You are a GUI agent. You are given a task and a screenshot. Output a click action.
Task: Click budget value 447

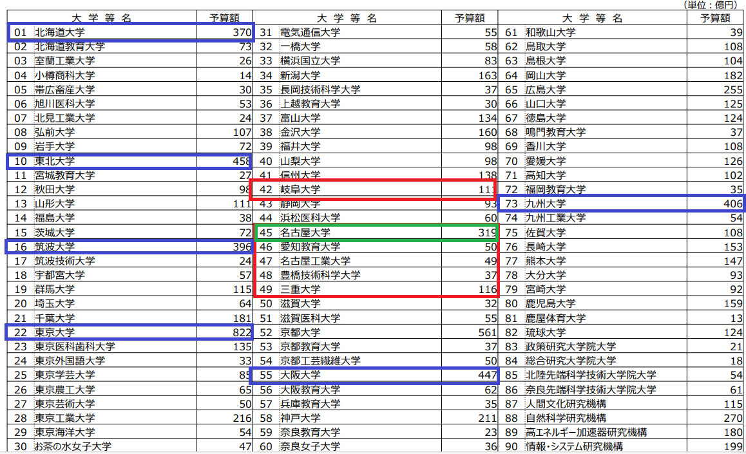(x=487, y=375)
